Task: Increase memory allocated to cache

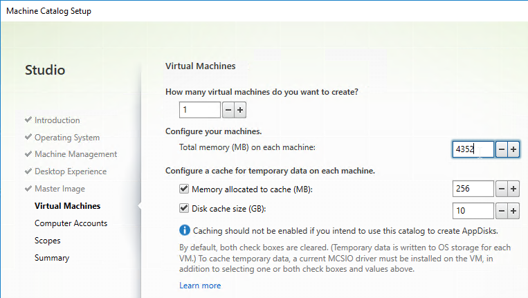Action: [x=513, y=189]
